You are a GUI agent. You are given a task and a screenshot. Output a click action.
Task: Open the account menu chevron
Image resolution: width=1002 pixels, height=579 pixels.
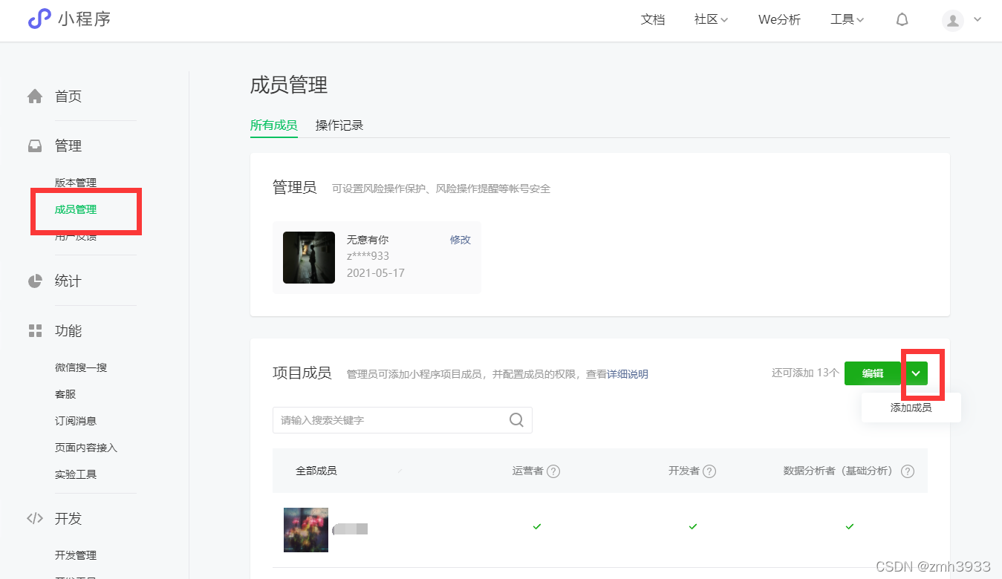[x=977, y=20]
